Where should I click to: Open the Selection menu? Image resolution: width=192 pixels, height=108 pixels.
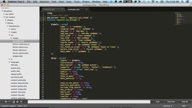pos(44,1)
